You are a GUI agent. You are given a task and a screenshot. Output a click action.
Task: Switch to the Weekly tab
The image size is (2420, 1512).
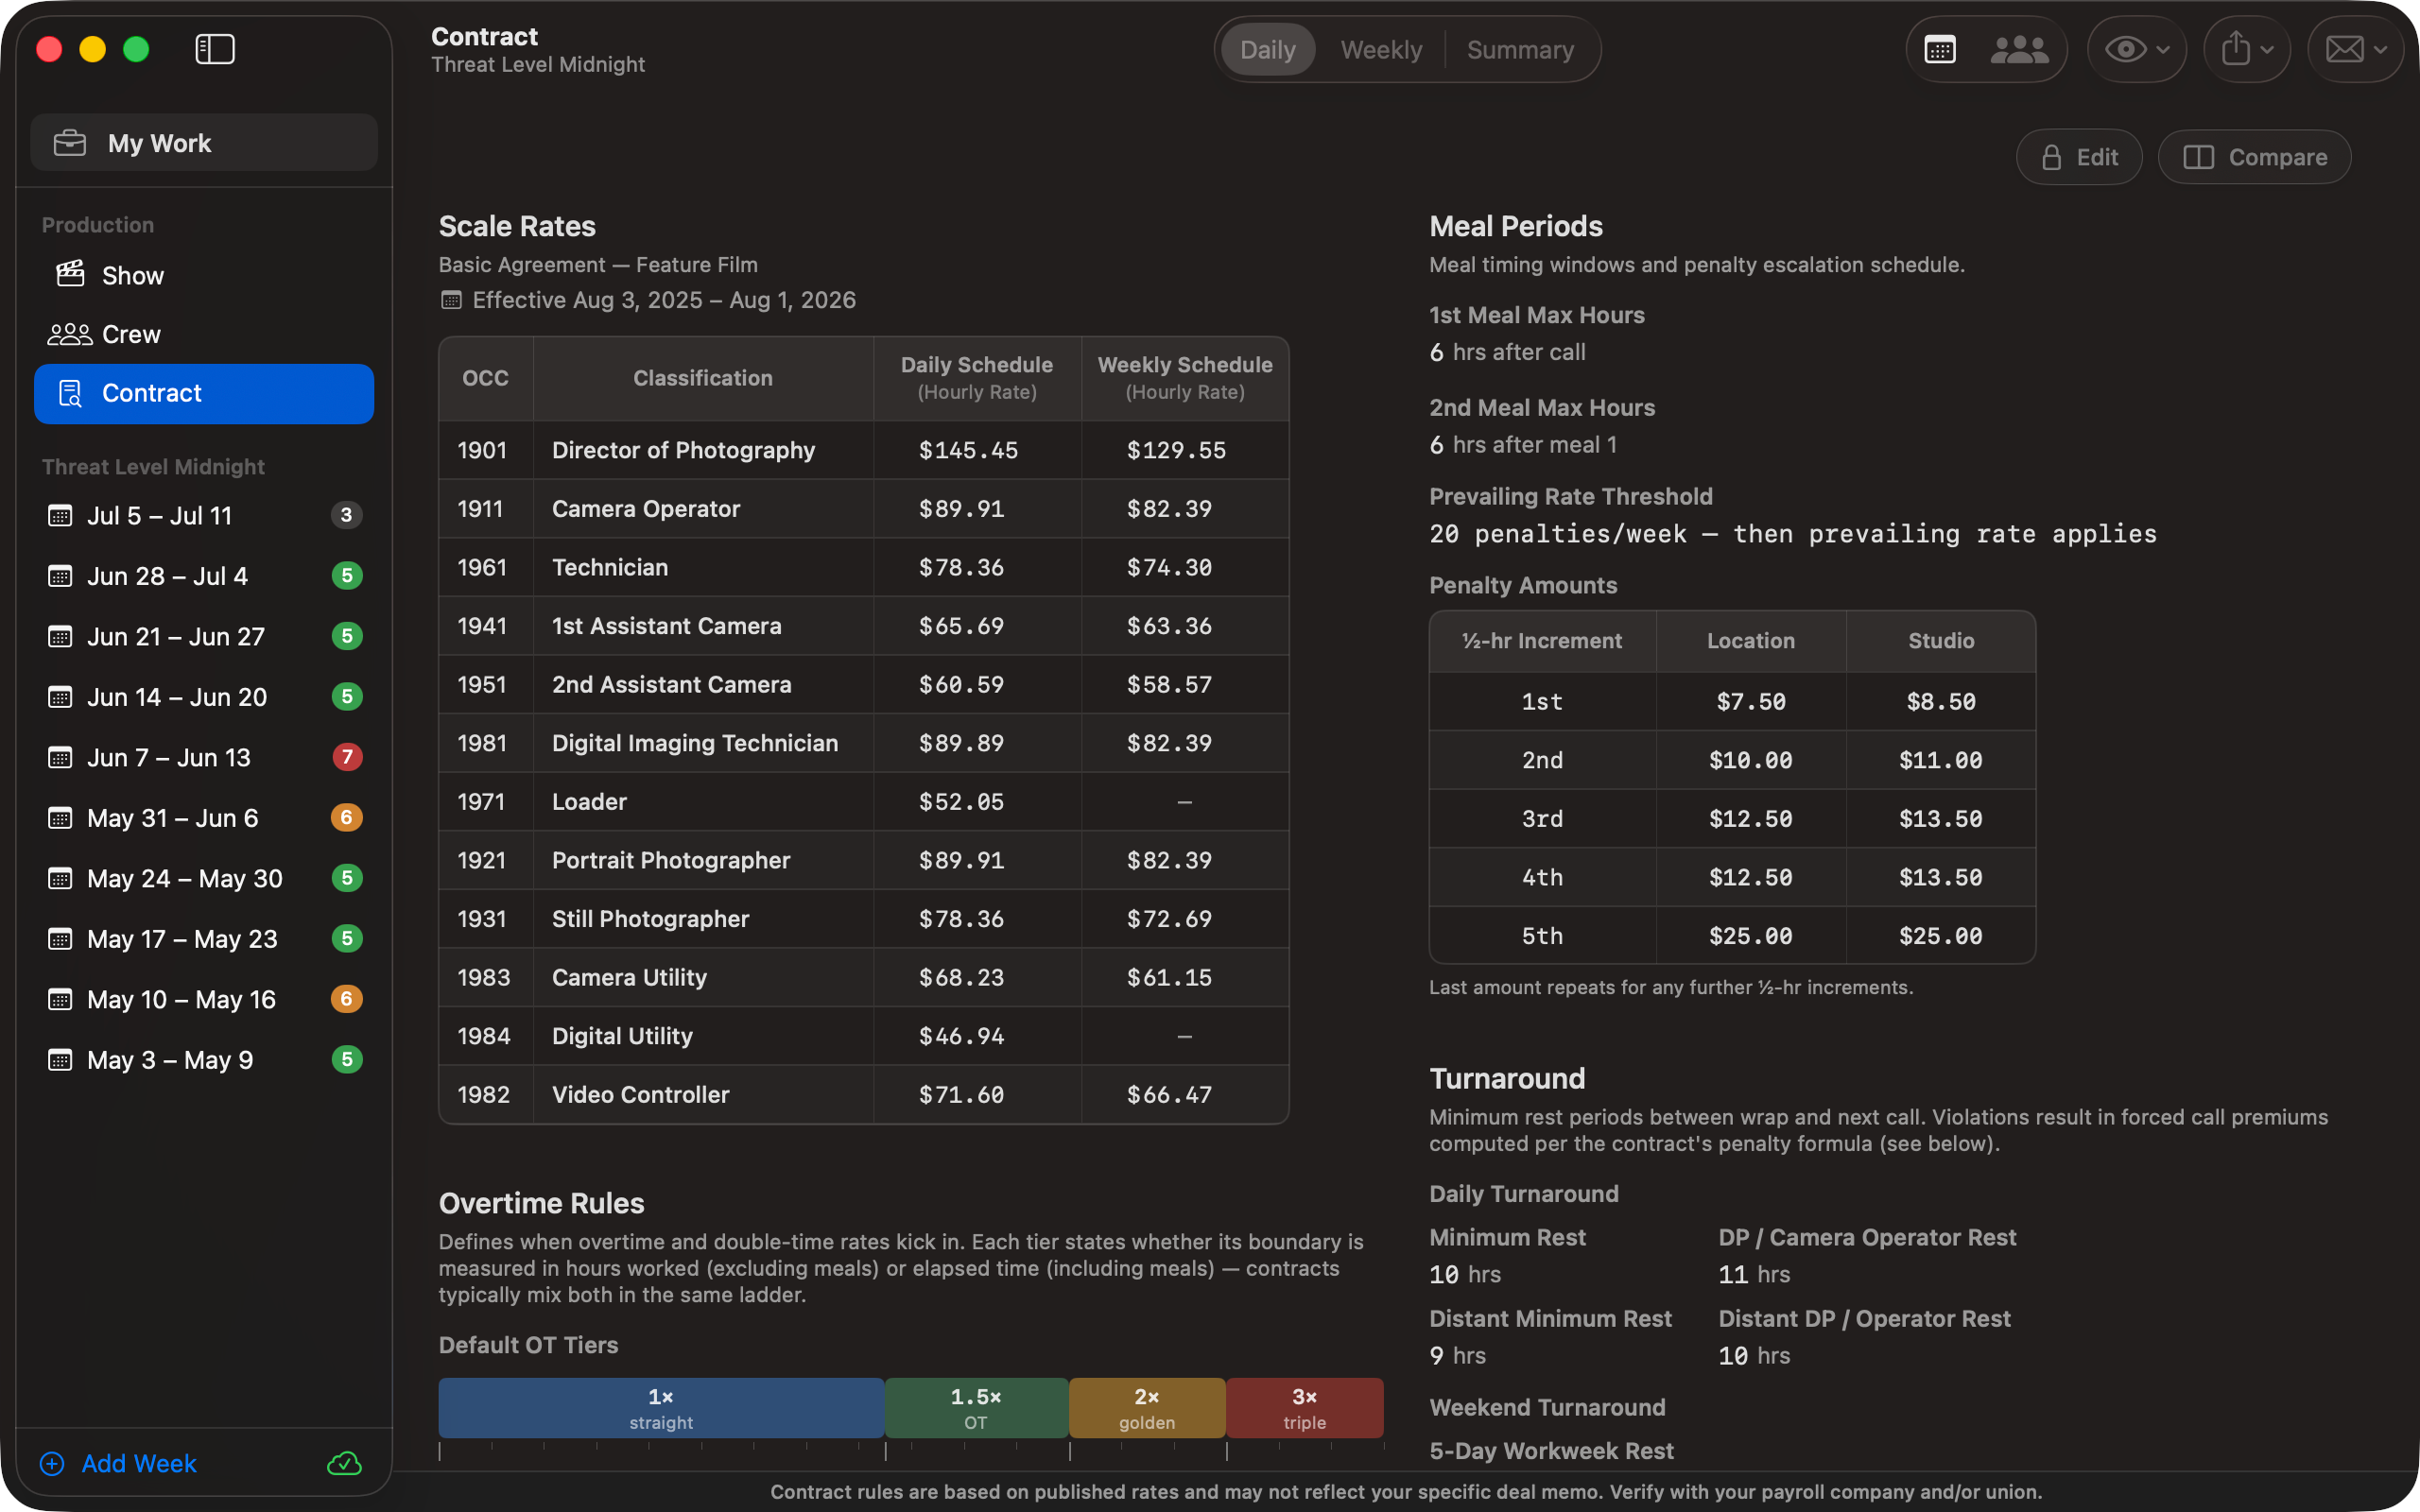[1381, 49]
